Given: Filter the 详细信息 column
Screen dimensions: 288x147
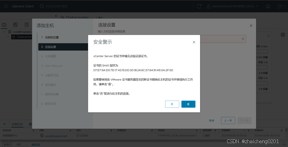Looking at the screenshot, I should 152,130.
